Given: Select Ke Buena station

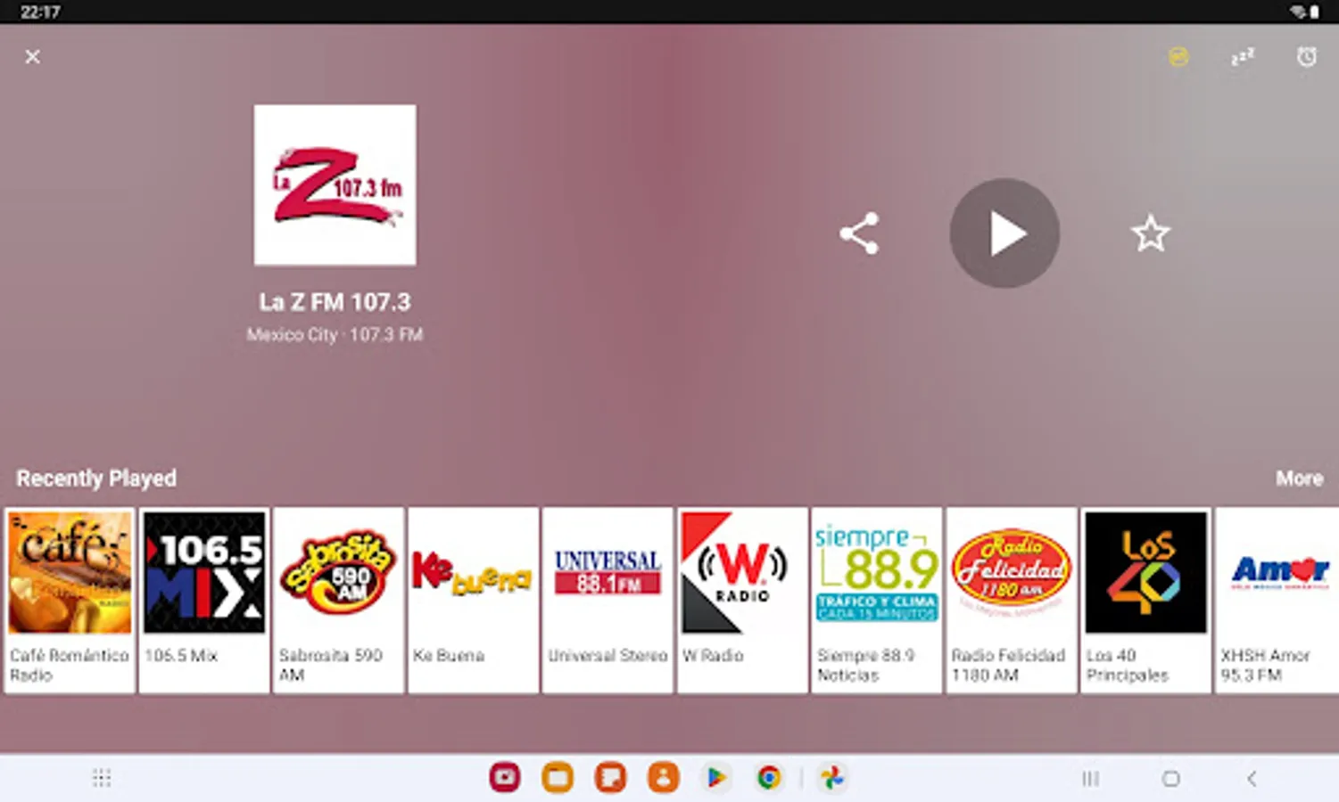Looking at the screenshot, I should [x=474, y=600].
